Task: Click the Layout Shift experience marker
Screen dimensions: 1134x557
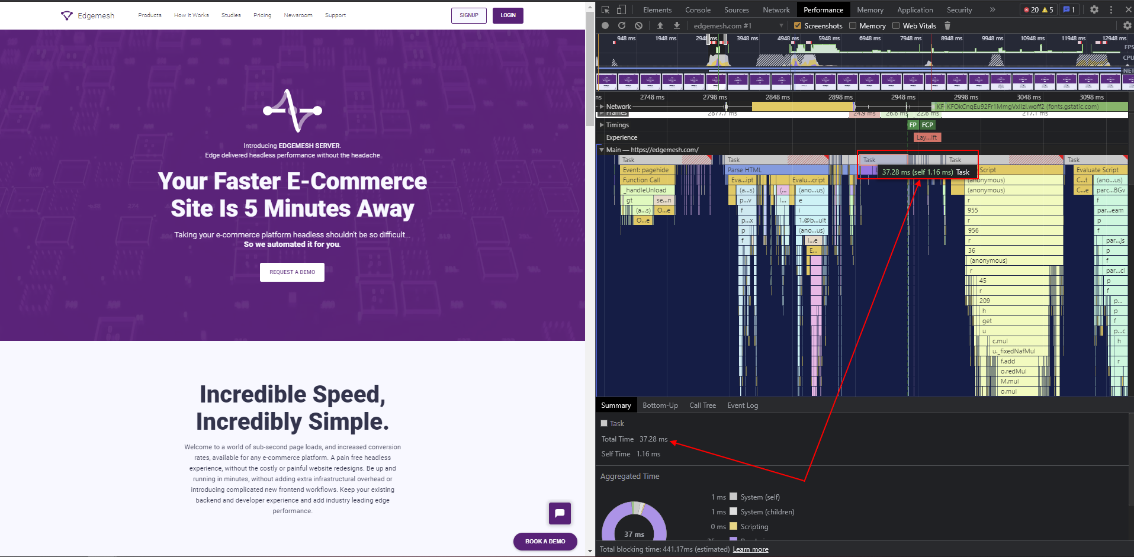Action: coord(927,137)
